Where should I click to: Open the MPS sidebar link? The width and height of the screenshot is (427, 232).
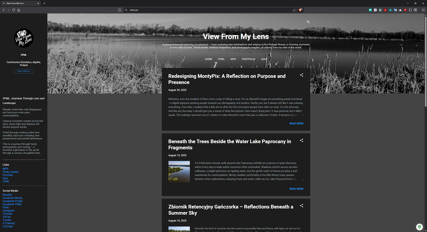click(5, 169)
